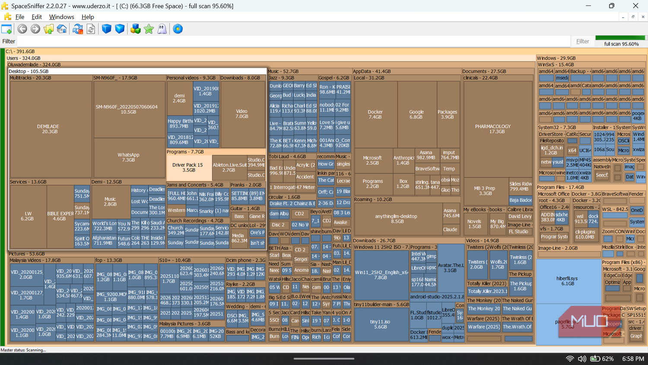
Task: Click the SpaceSniffer app icon in the title bar
Action: (5, 6)
